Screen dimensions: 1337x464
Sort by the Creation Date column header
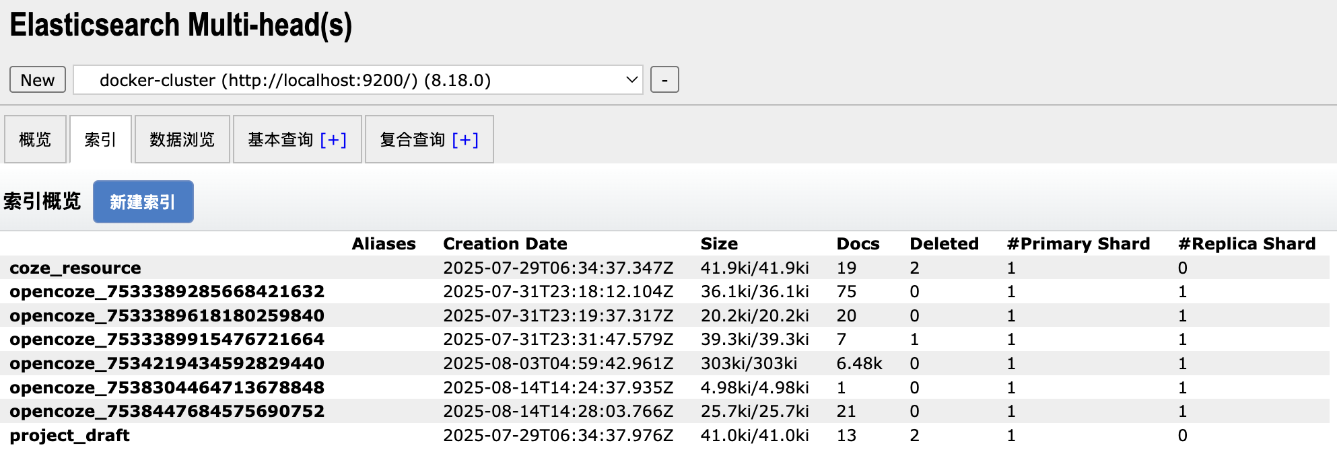point(505,243)
